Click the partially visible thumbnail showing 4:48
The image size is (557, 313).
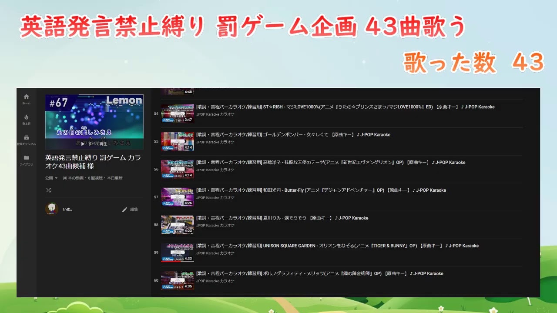click(x=178, y=91)
